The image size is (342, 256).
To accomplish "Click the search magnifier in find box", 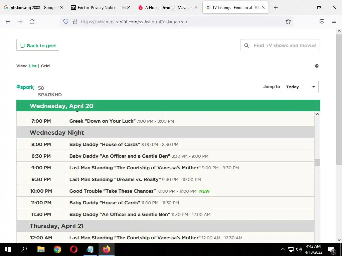I will pos(246,45).
